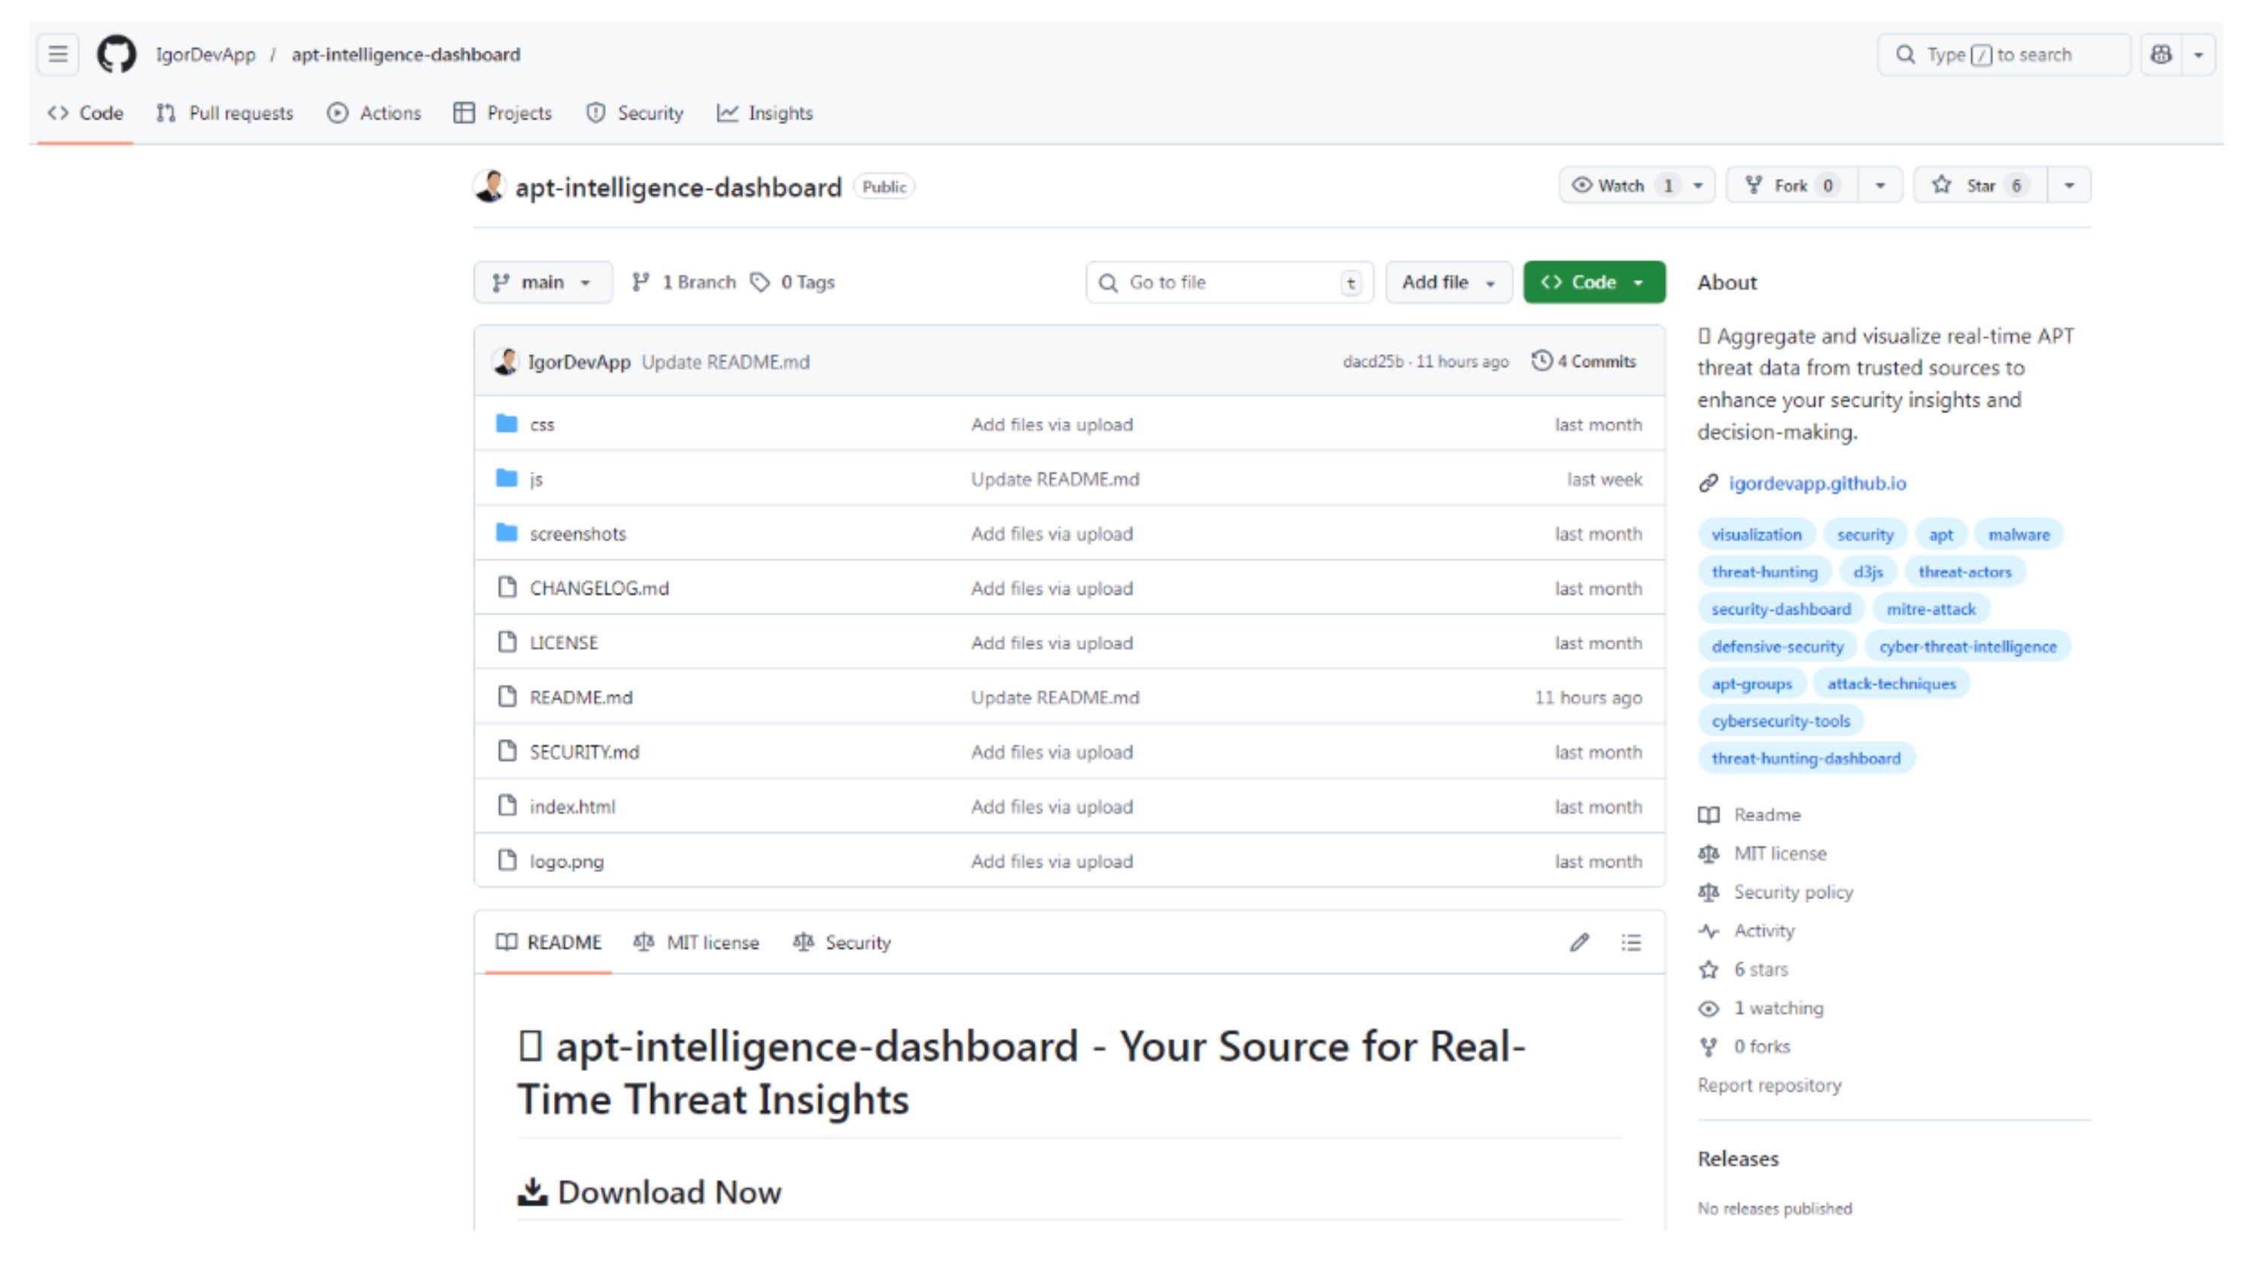Open latest commit message 'Update README.md' in header
This screenshot has height=1270, width=2258.
726,362
